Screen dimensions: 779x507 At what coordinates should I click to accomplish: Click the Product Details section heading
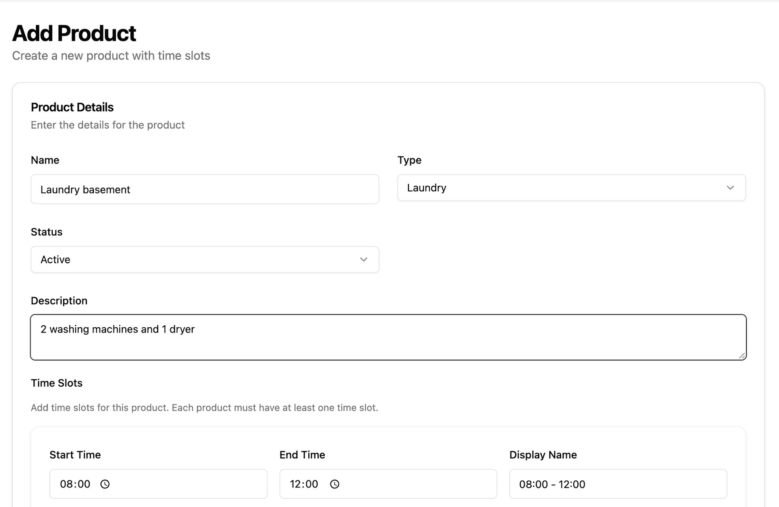pos(72,107)
